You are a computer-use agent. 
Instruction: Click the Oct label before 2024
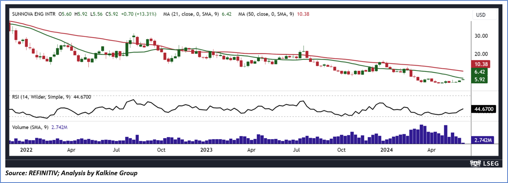(x=341, y=150)
